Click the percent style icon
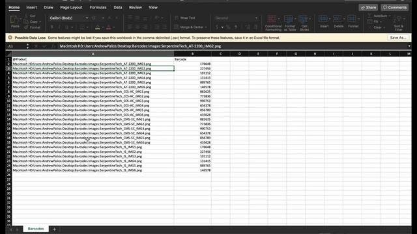The image size is (417, 234). (x=228, y=27)
